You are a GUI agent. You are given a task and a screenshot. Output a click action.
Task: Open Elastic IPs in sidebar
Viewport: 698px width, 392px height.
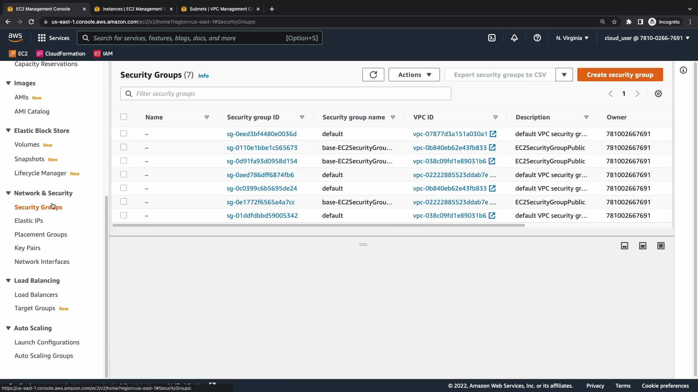point(29,221)
